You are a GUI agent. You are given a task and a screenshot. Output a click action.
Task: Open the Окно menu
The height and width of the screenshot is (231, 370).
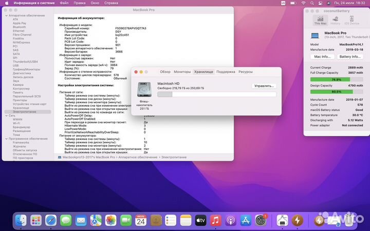[95, 3]
